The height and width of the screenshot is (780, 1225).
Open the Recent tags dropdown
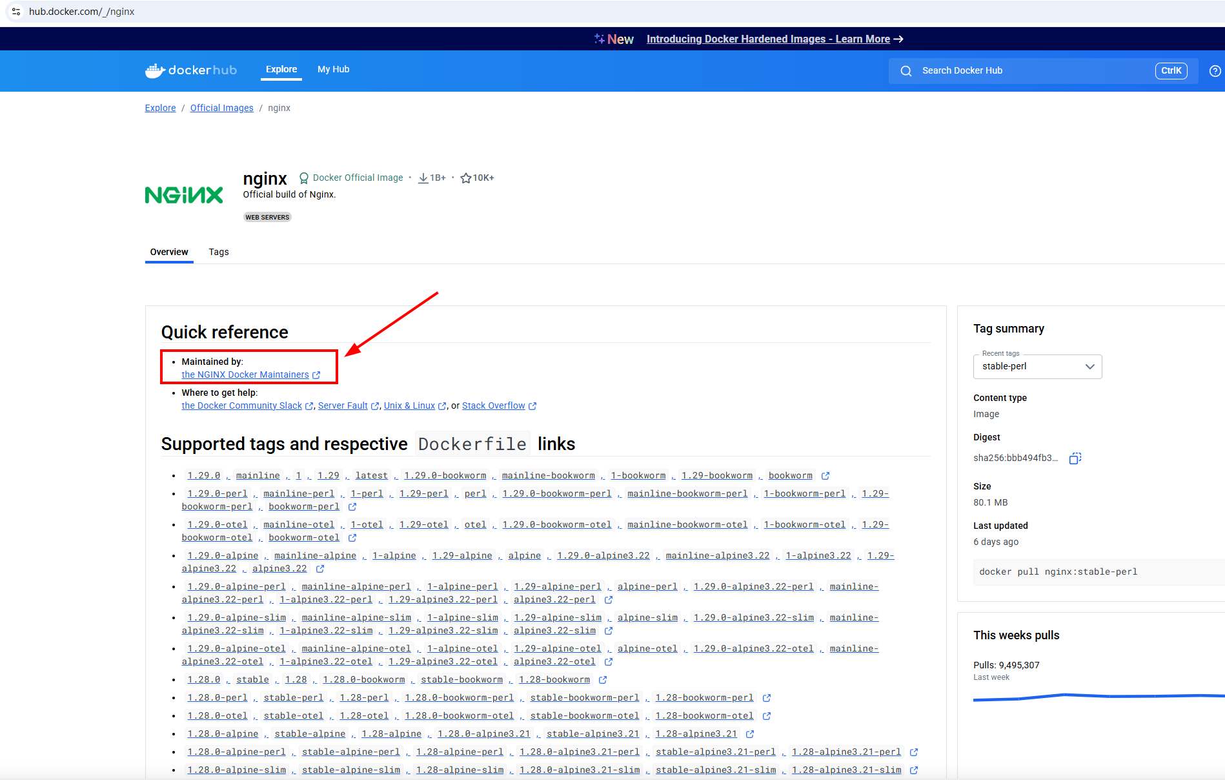1037,367
